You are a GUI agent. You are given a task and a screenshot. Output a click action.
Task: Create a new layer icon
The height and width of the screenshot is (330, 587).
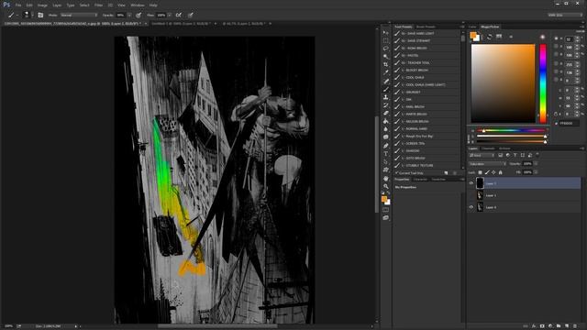click(x=567, y=326)
